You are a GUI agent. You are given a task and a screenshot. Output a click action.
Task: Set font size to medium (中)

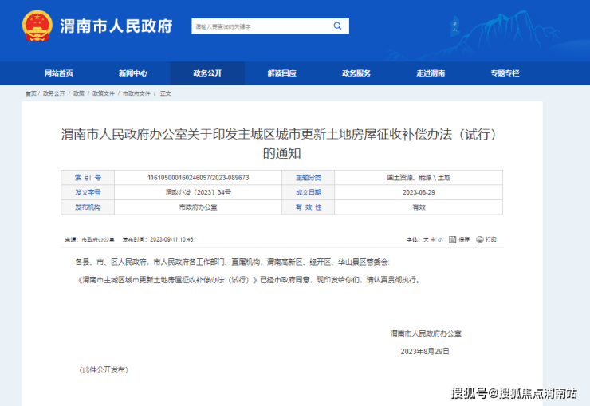pyautogui.click(x=432, y=239)
